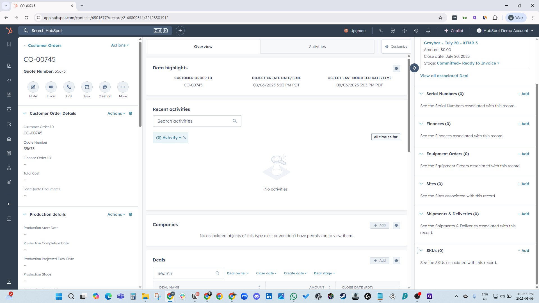The height and width of the screenshot is (303, 539).
Task: Open Committed- Ready to Invoice stage dropdown
Action: coord(468,63)
